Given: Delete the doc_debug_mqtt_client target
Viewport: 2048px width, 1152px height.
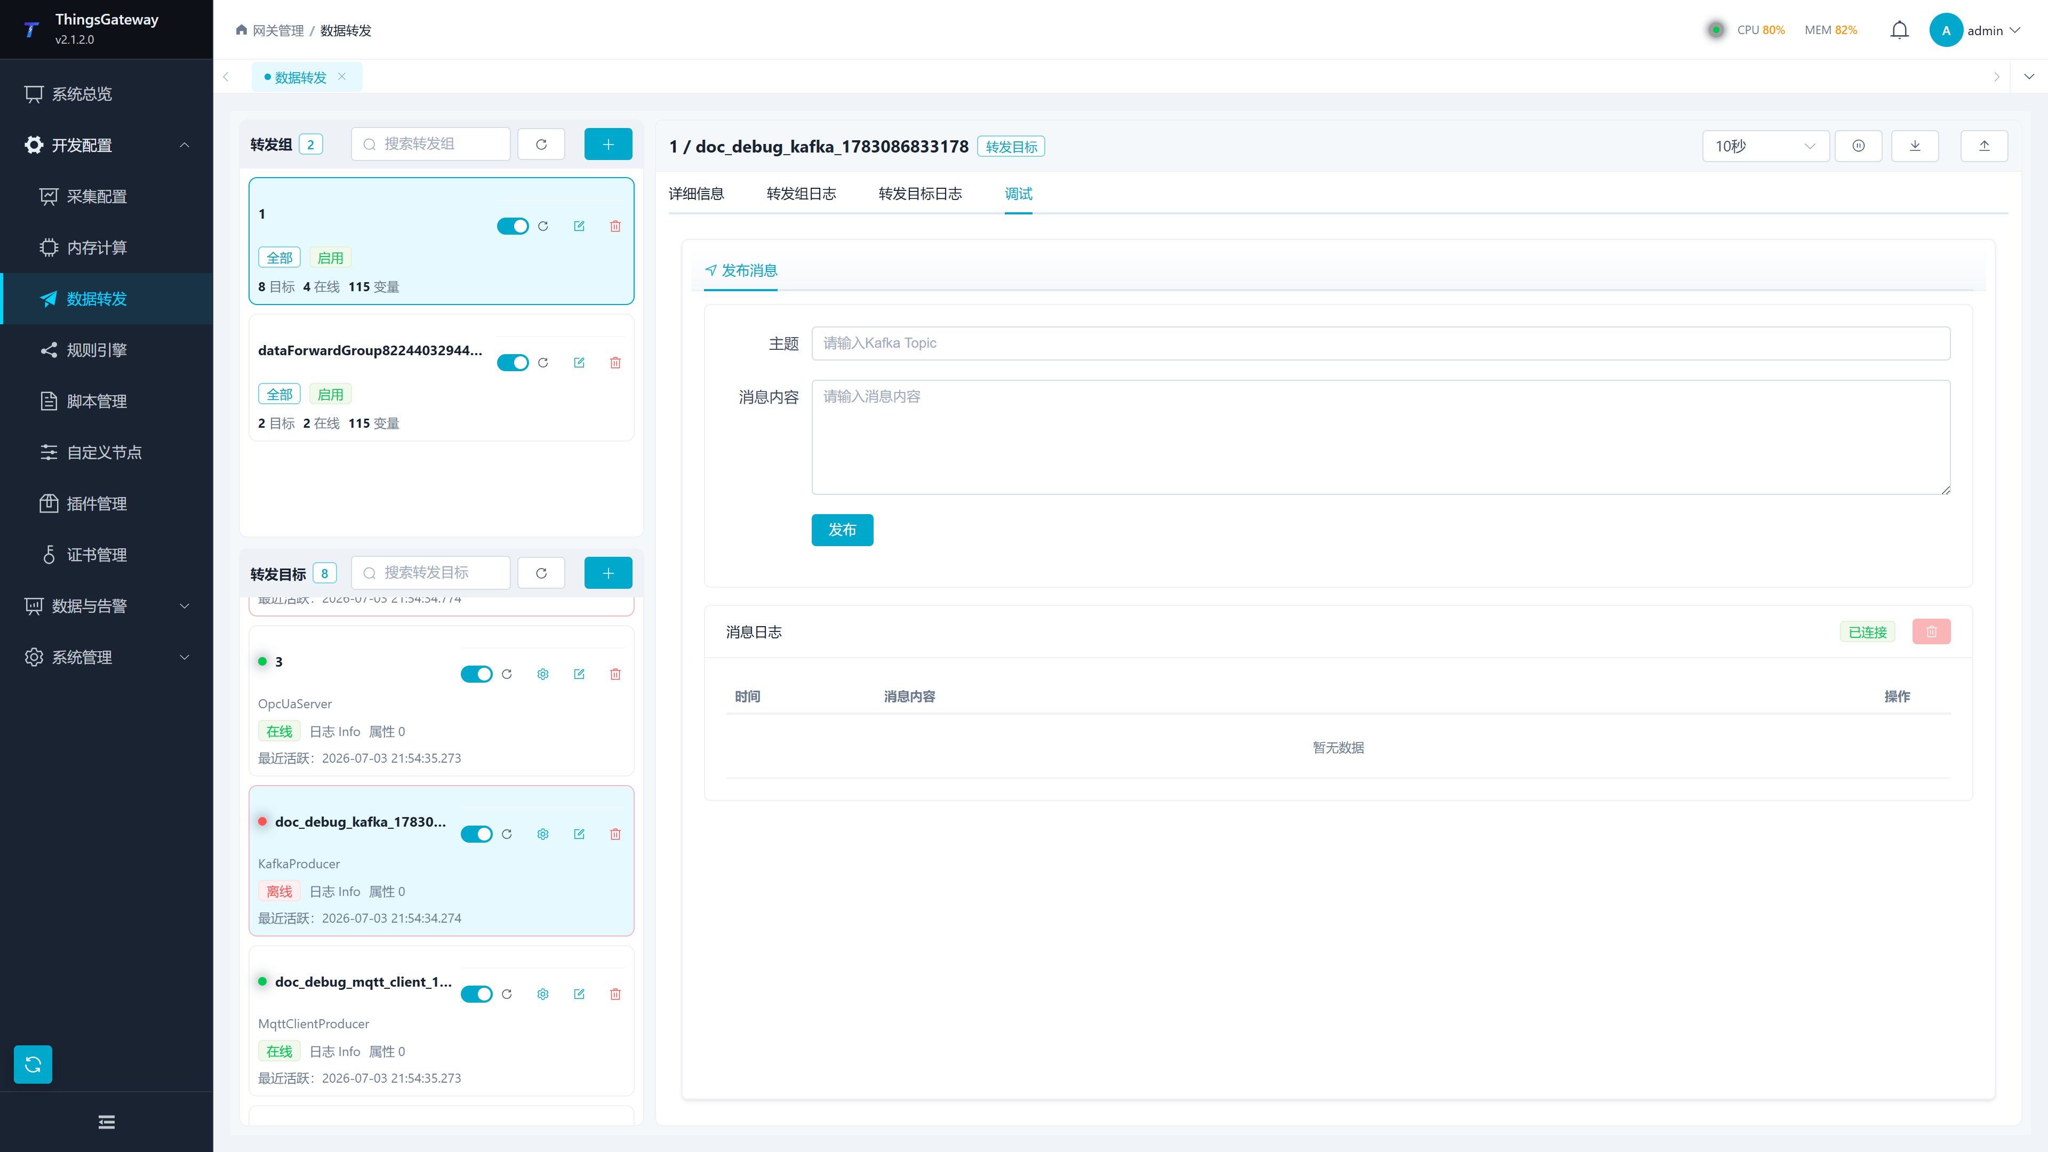Looking at the screenshot, I should click(615, 994).
